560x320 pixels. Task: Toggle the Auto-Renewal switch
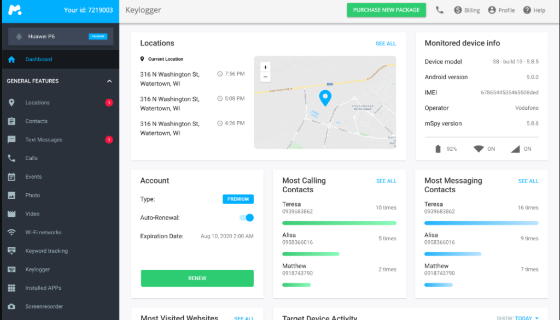(247, 218)
